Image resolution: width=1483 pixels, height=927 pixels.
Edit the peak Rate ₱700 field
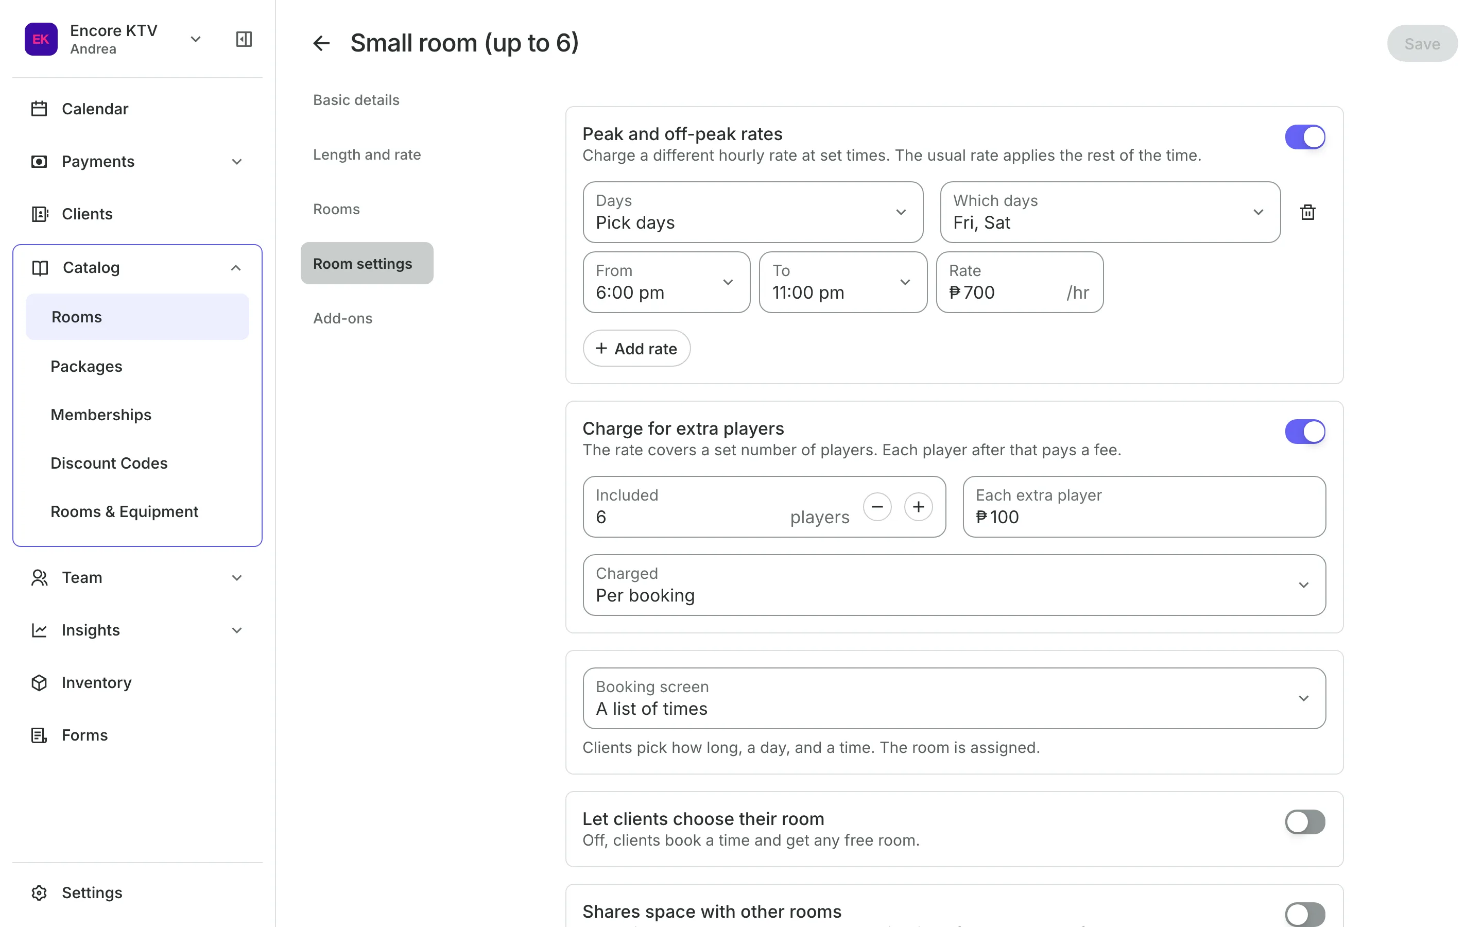(1020, 282)
